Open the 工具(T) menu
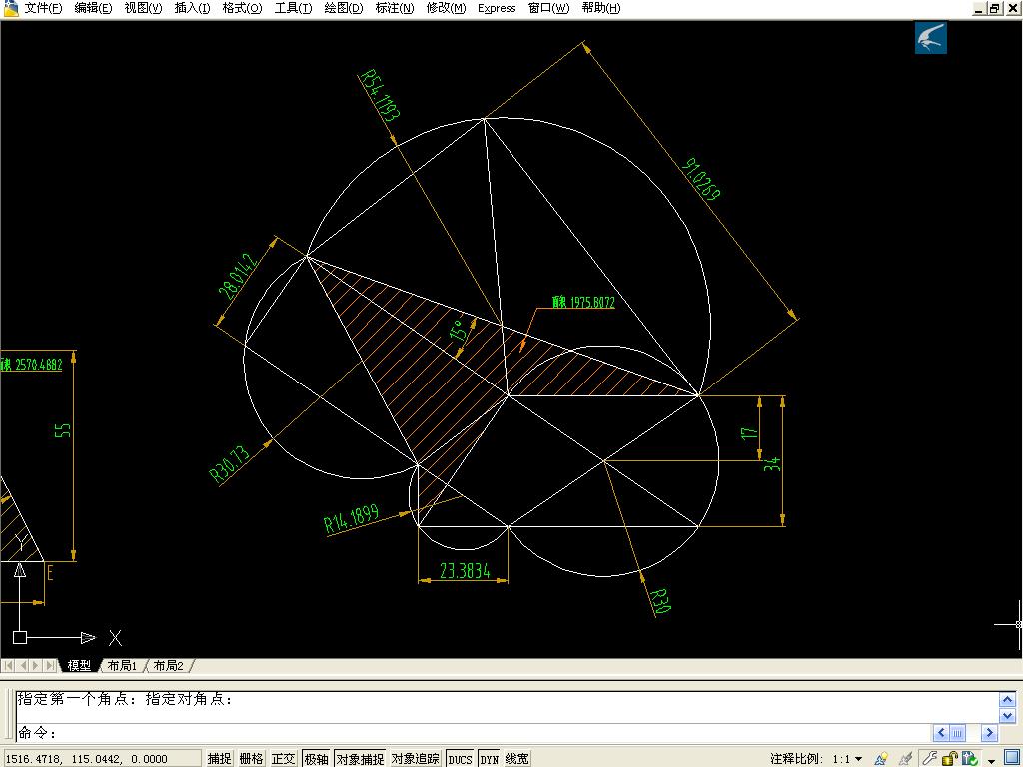Screen dimensions: 1023x767 coord(293,8)
